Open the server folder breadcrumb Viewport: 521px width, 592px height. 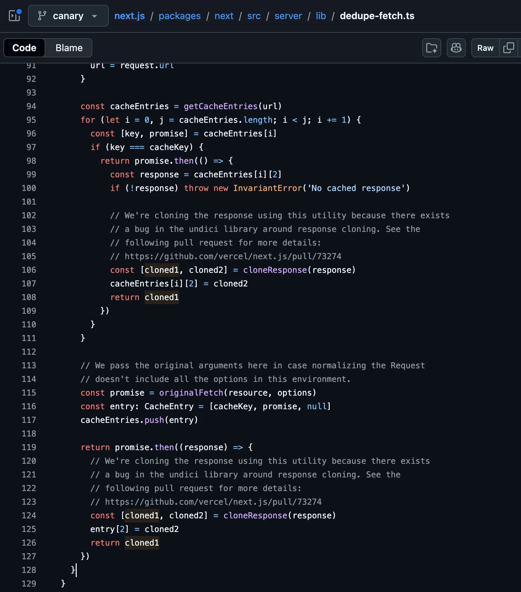288,16
